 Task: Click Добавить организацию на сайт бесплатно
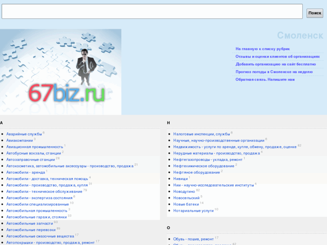coord(276,64)
